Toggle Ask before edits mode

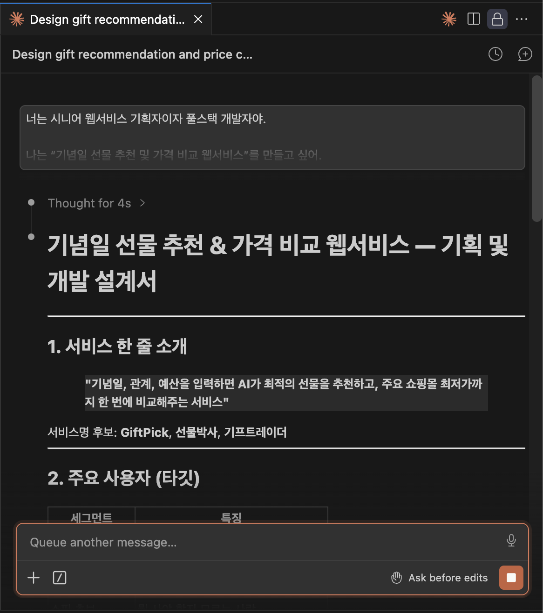[x=439, y=578]
